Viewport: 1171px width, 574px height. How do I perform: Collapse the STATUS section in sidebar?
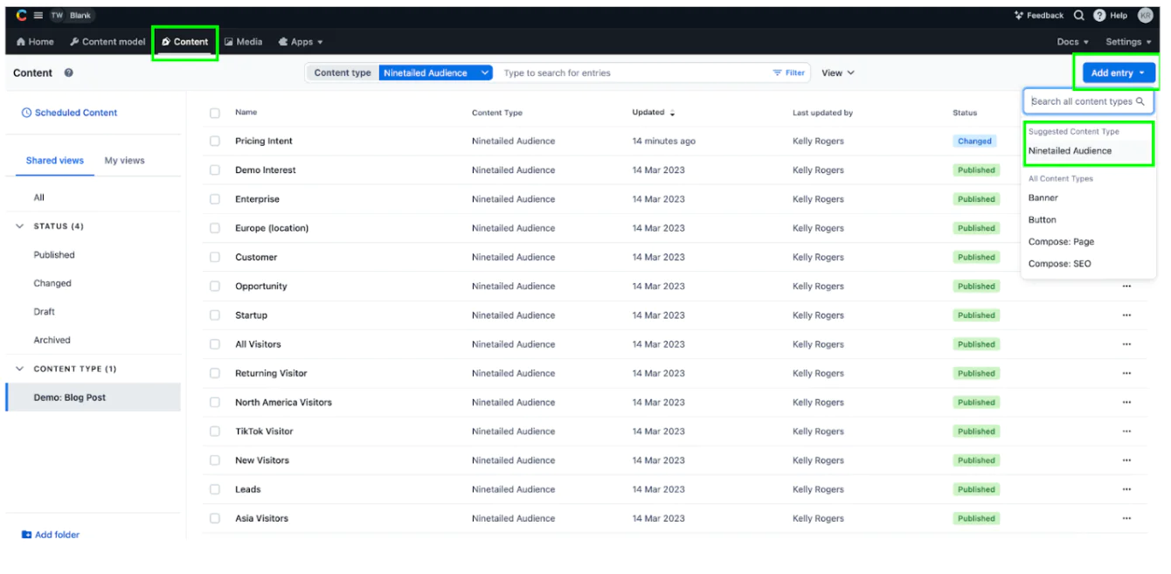coord(20,226)
